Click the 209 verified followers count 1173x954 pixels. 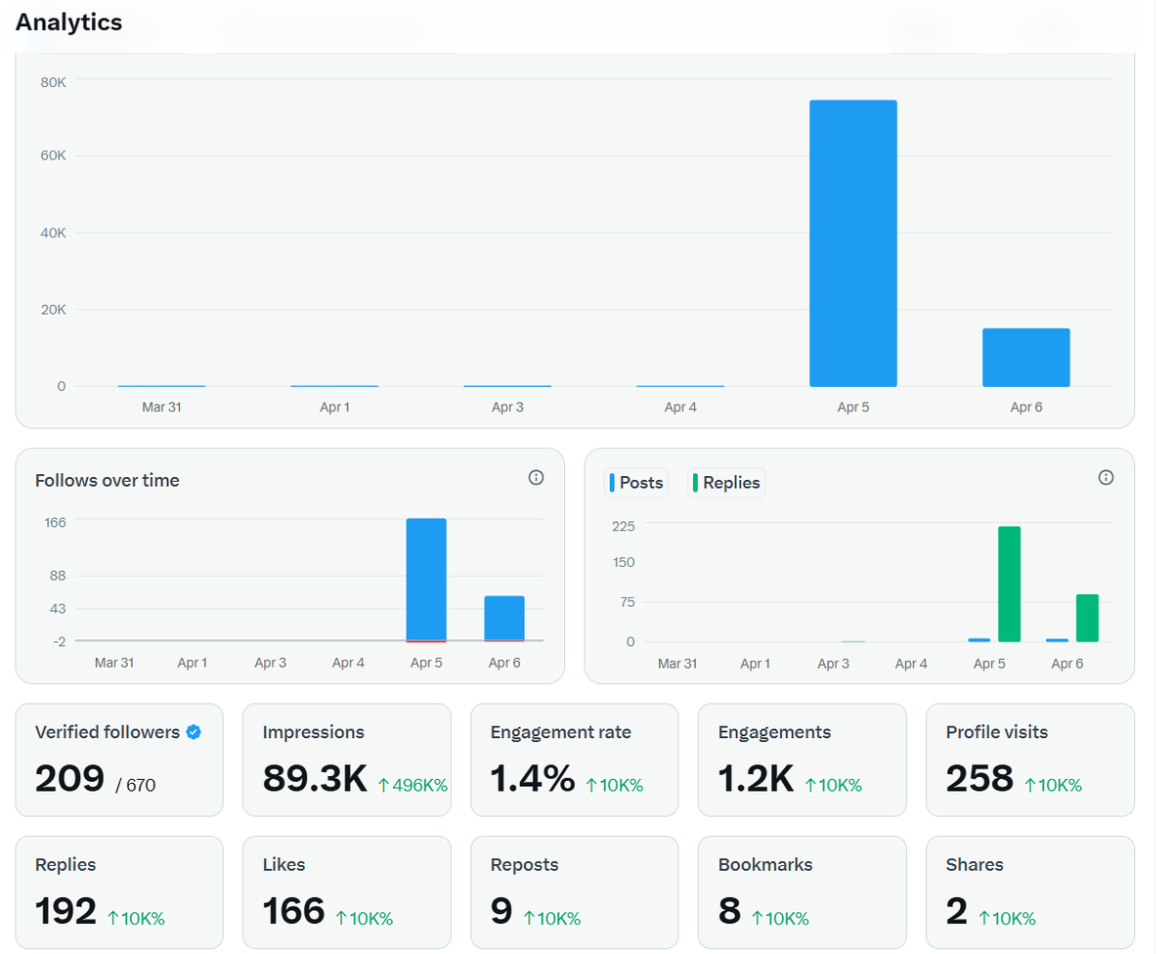[x=69, y=778]
